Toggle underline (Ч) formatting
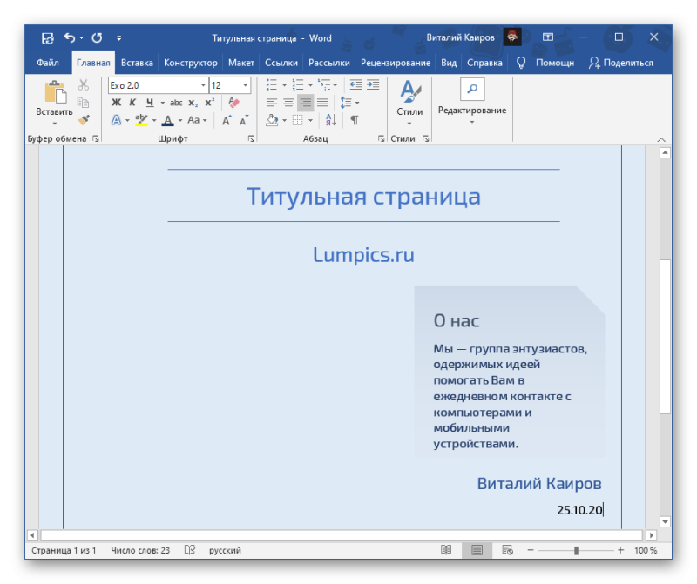Screen dimensions: 697x584 [x=150, y=103]
